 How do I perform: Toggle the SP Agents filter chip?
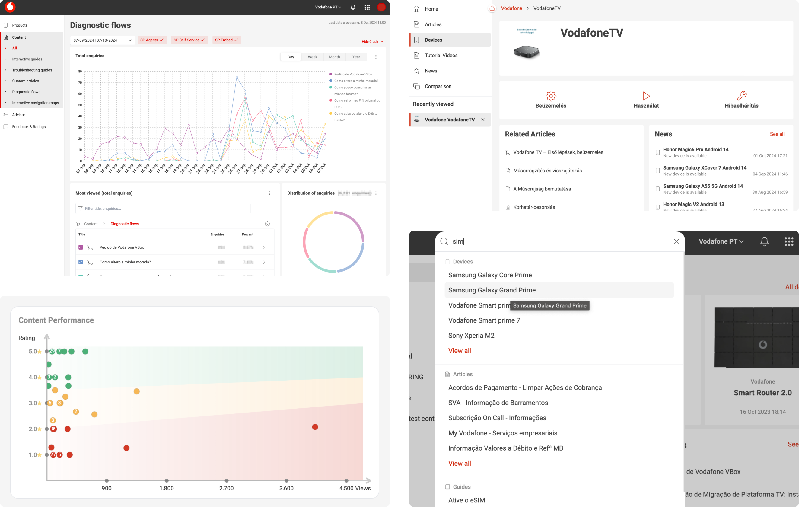click(152, 40)
